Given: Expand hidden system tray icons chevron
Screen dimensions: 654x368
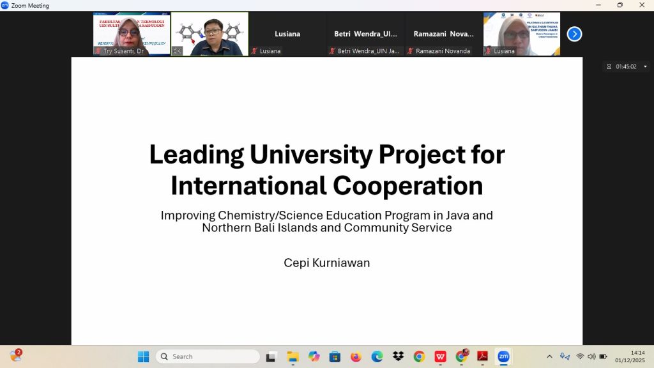Looking at the screenshot, I should pyautogui.click(x=549, y=356).
